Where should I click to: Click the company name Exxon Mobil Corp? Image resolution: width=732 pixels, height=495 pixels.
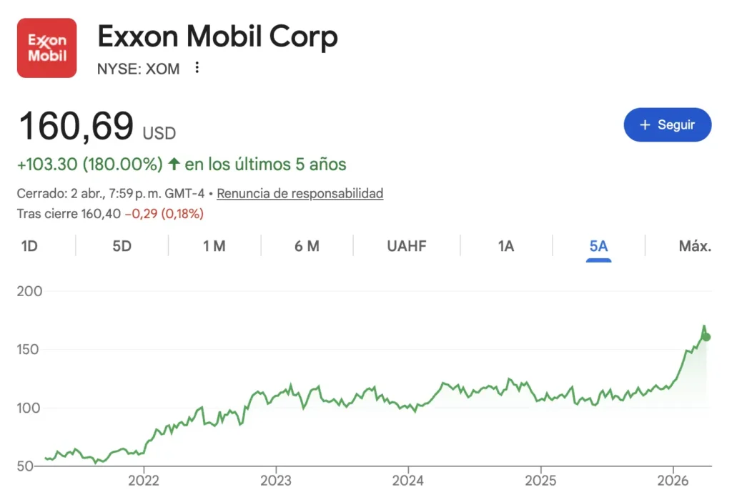217,36
